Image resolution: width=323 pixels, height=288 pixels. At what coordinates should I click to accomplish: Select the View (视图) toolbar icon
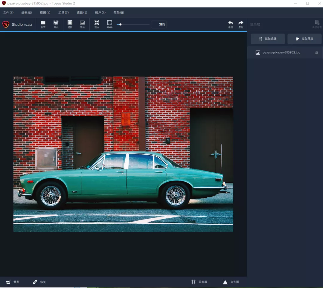point(70,24)
